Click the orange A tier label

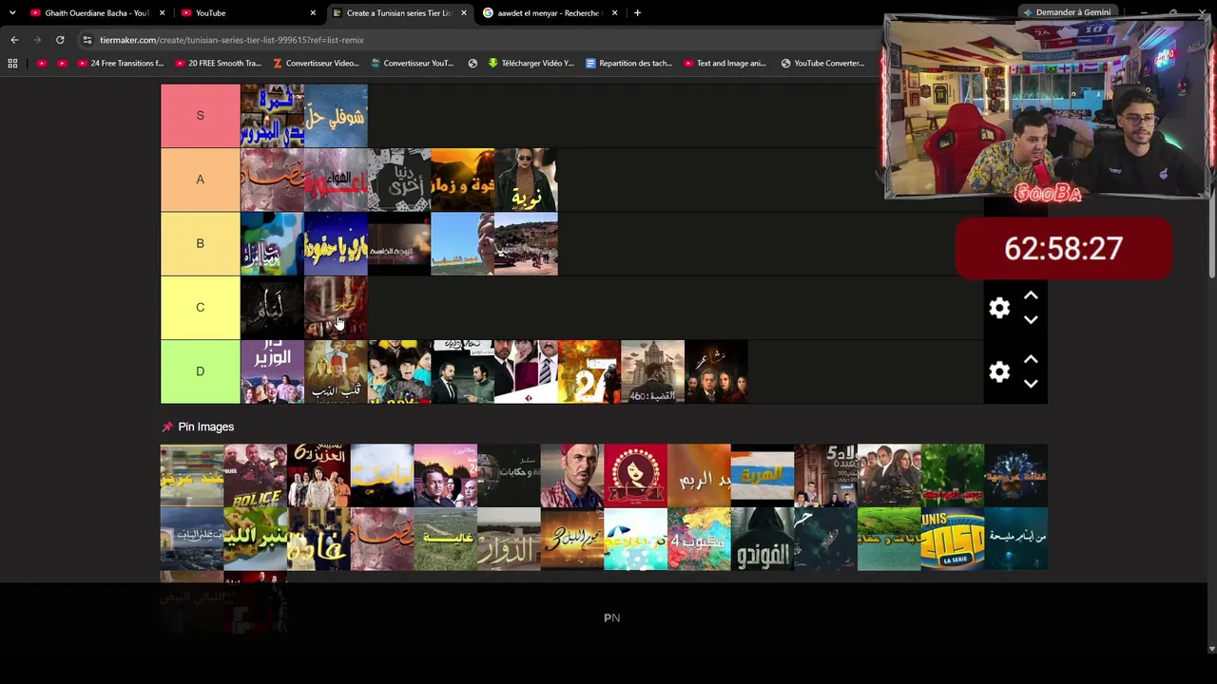coord(200,180)
